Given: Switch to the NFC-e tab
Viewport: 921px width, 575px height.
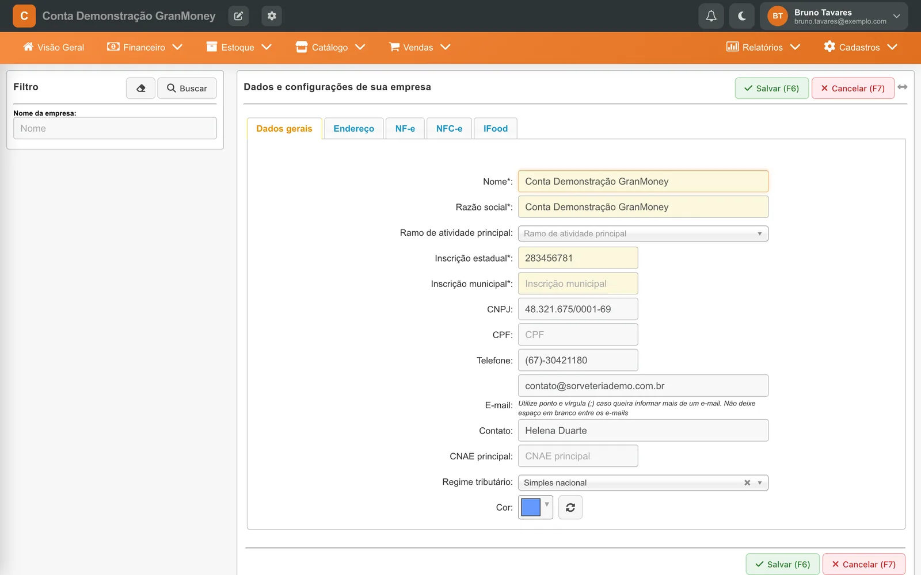Looking at the screenshot, I should point(449,128).
